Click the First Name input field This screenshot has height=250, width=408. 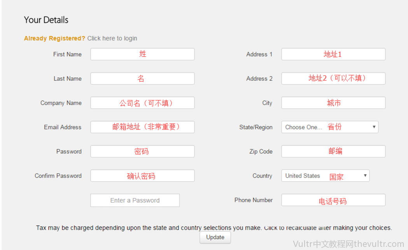click(x=142, y=54)
